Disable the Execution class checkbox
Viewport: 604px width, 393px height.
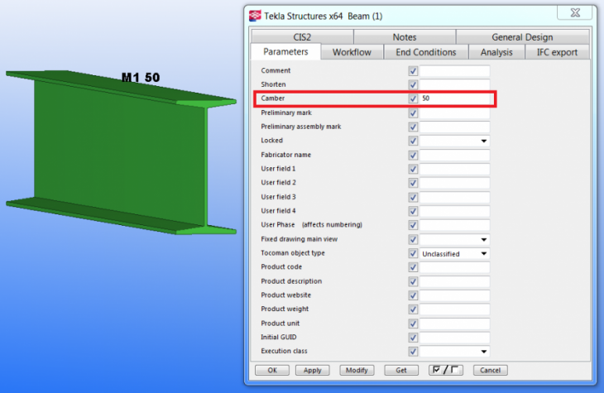(x=413, y=352)
